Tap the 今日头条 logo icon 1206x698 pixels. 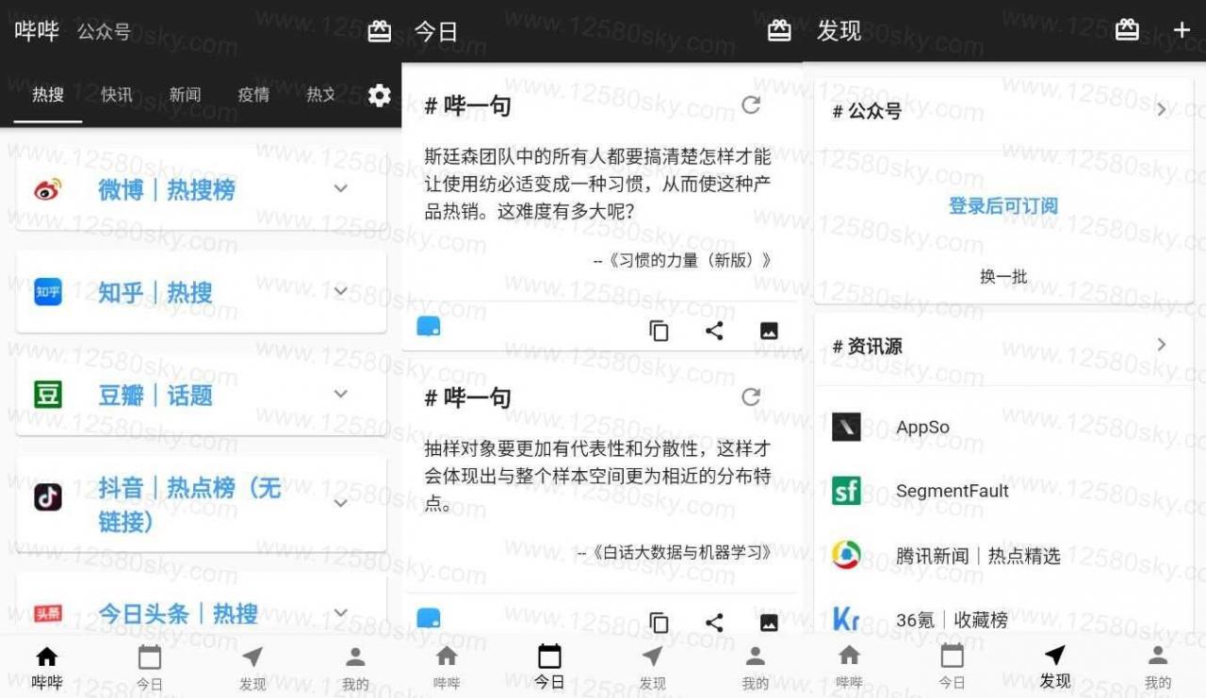pyautogui.click(x=48, y=614)
